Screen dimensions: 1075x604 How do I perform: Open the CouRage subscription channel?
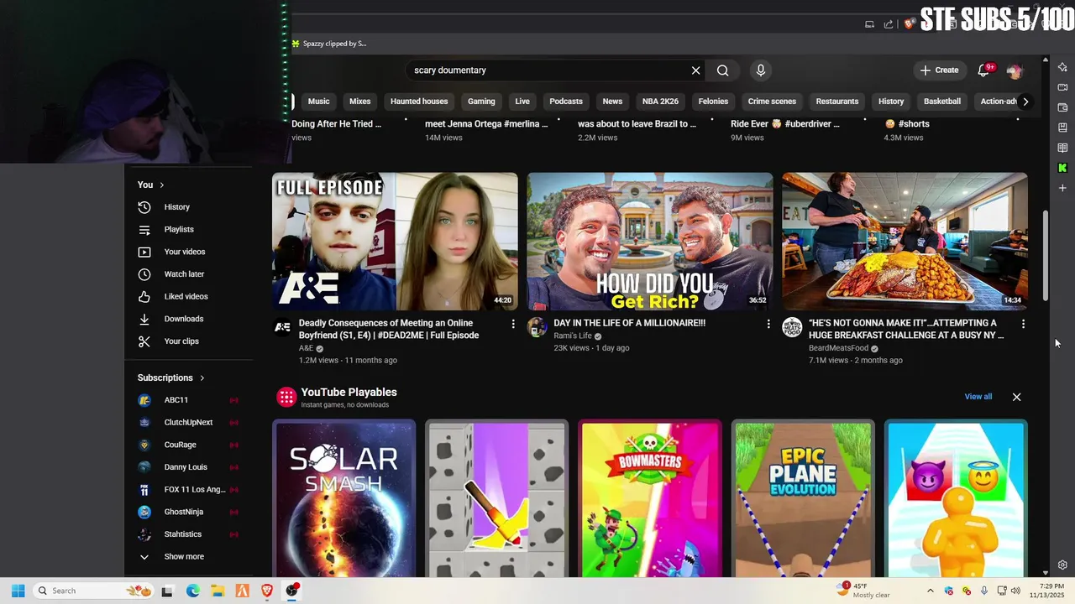pos(189,445)
